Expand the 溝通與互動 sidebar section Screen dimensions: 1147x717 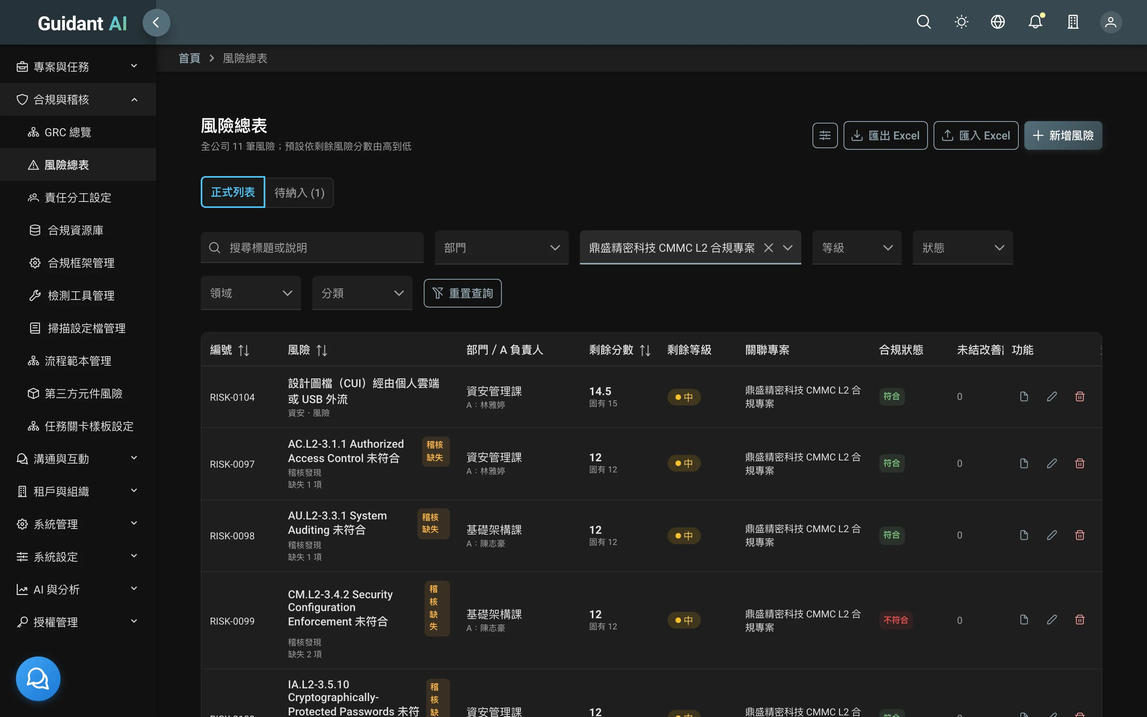78,458
